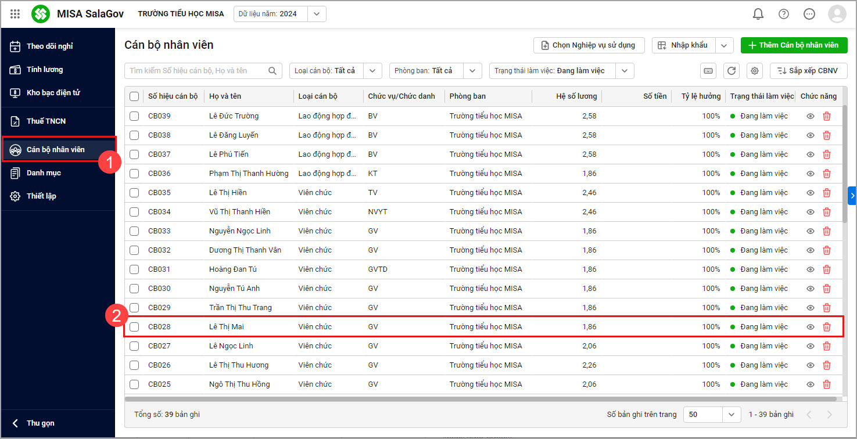Open the notifications bell
The image size is (857, 439).
point(758,14)
